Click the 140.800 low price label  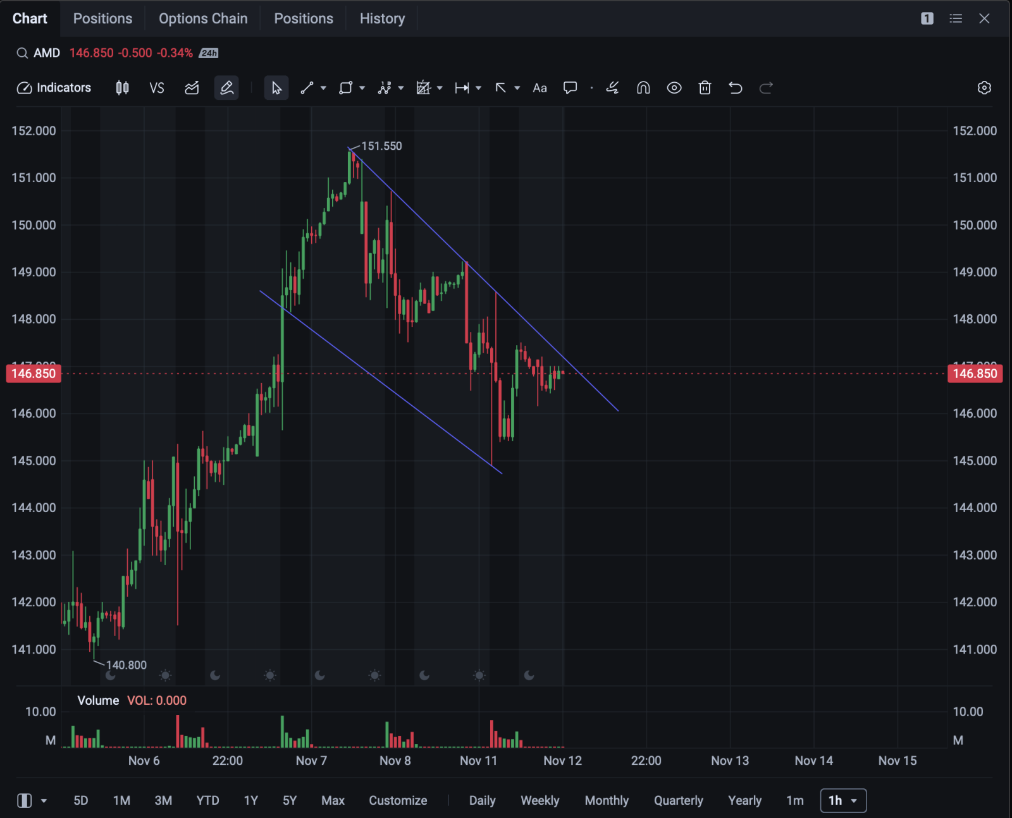126,665
